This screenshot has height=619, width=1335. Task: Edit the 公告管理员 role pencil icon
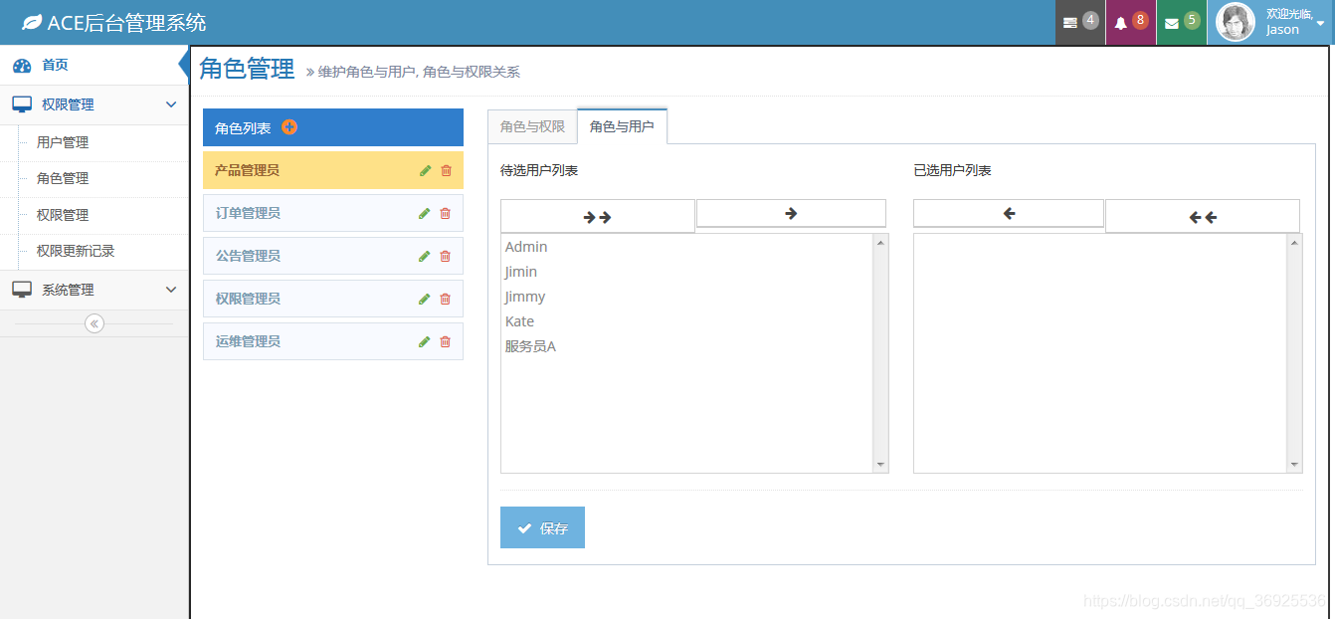[425, 256]
